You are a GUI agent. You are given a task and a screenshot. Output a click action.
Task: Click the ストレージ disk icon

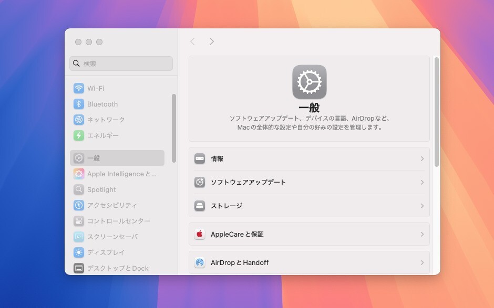point(200,206)
